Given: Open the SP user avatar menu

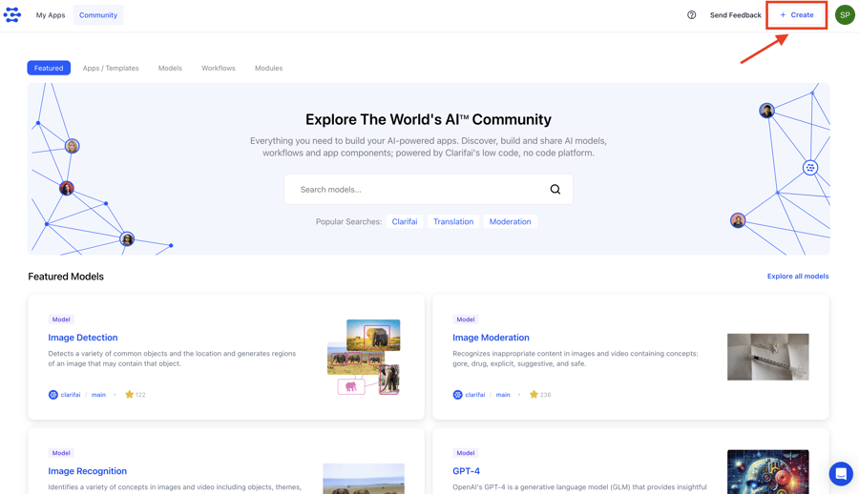Looking at the screenshot, I should point(845,15).
